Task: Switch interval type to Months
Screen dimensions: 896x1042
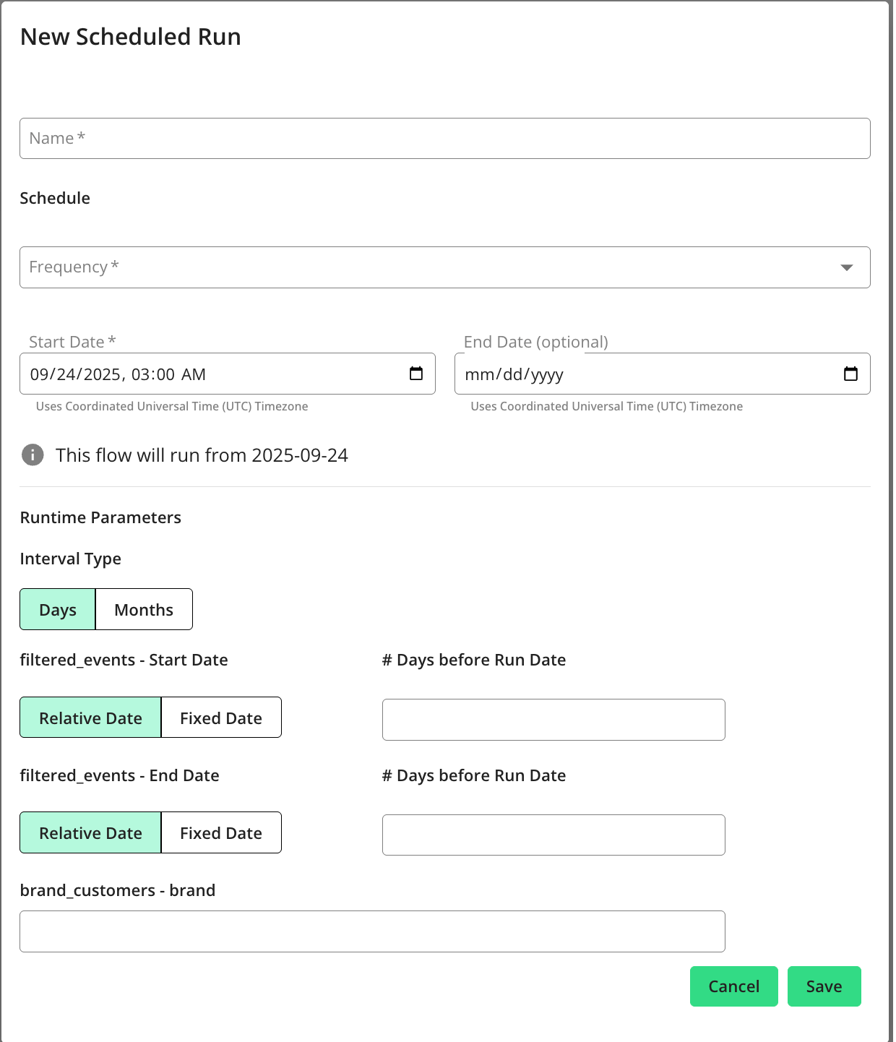Action: pos(144,610)
